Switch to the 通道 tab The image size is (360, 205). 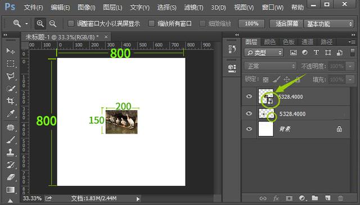tap(307, 42)
